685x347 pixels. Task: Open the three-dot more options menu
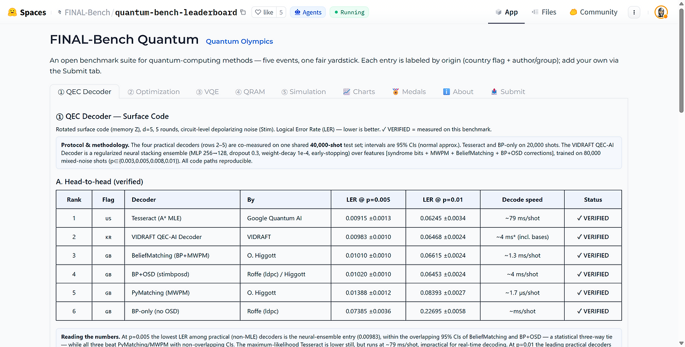pos(634,12)
